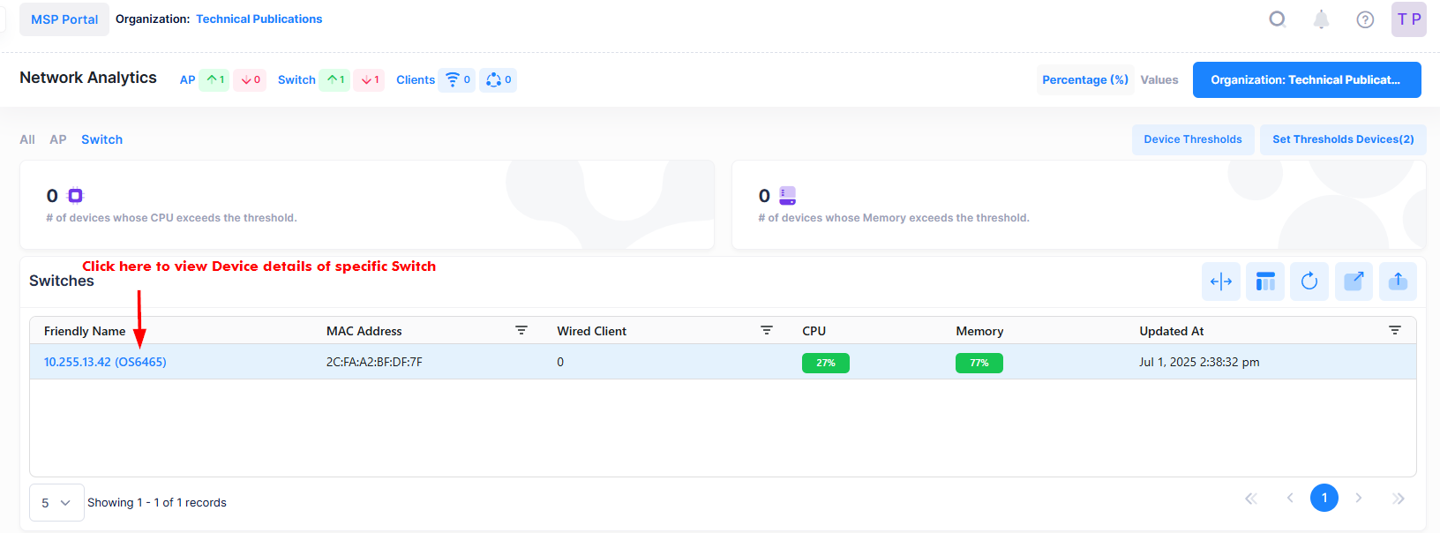Click the Device Thresholds button
Image resolution: width=1440 pixels, height=533 pixels.
coord(1192,139)
